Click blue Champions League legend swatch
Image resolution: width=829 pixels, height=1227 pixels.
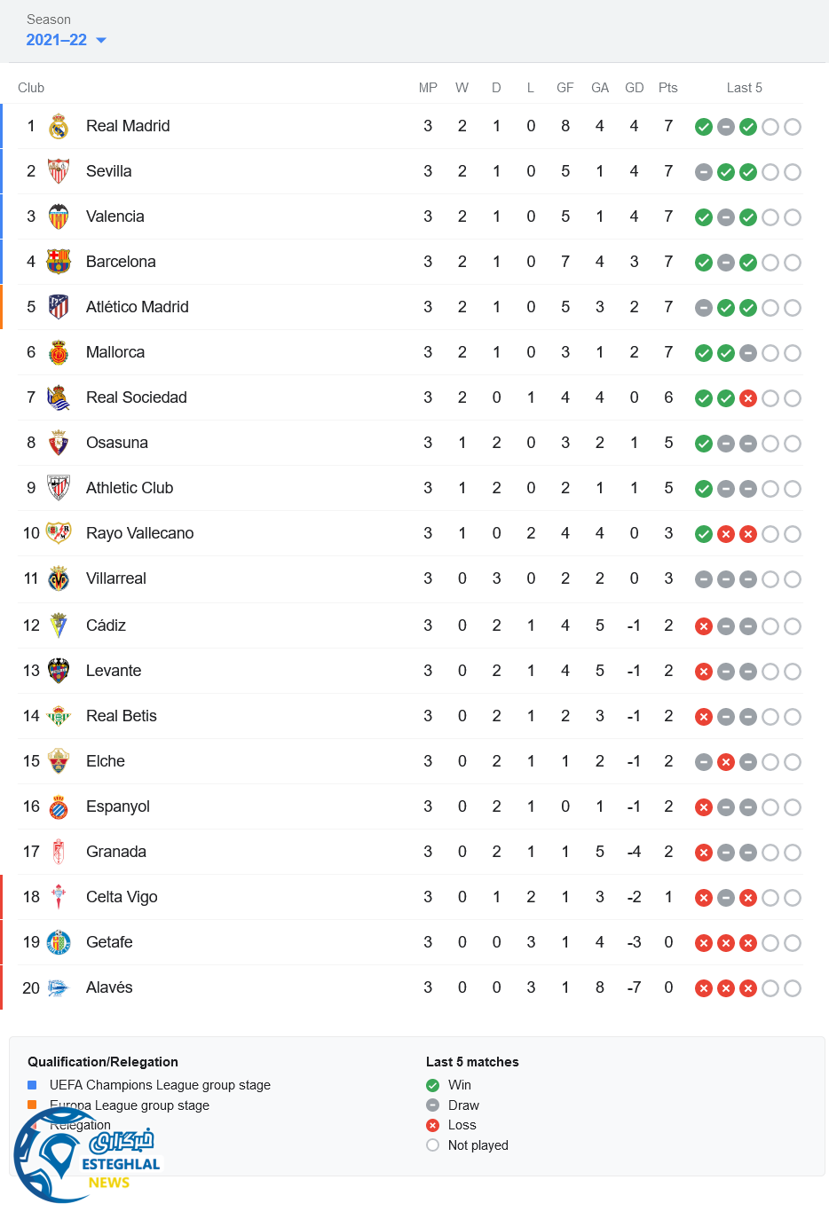(32, 1085)
